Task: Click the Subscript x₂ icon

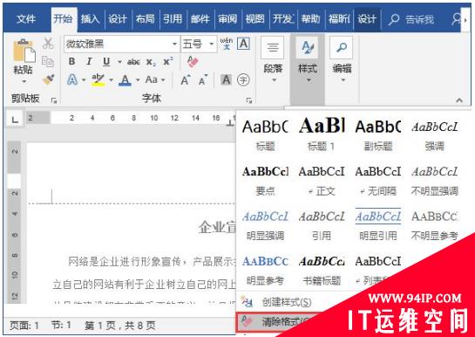Action: coord(151,62)
